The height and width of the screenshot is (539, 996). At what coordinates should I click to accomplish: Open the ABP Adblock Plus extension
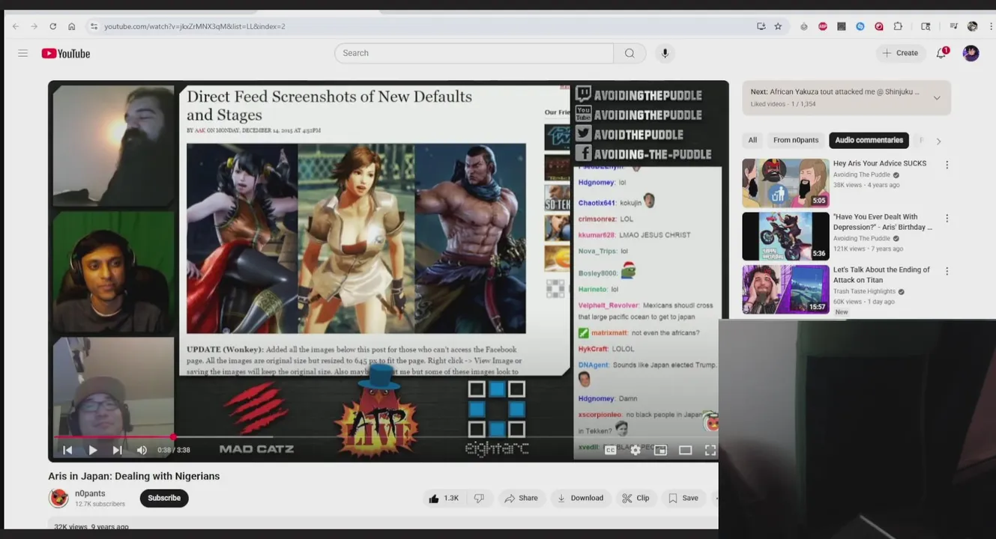823,26
